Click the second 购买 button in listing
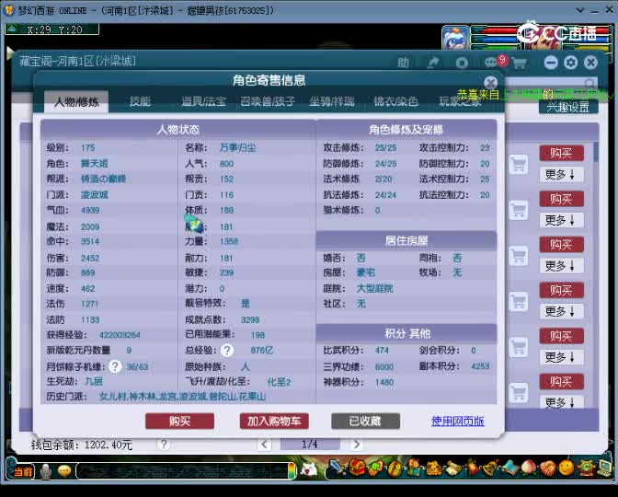This screenshot has width=618, height=497. click(561, 199)
